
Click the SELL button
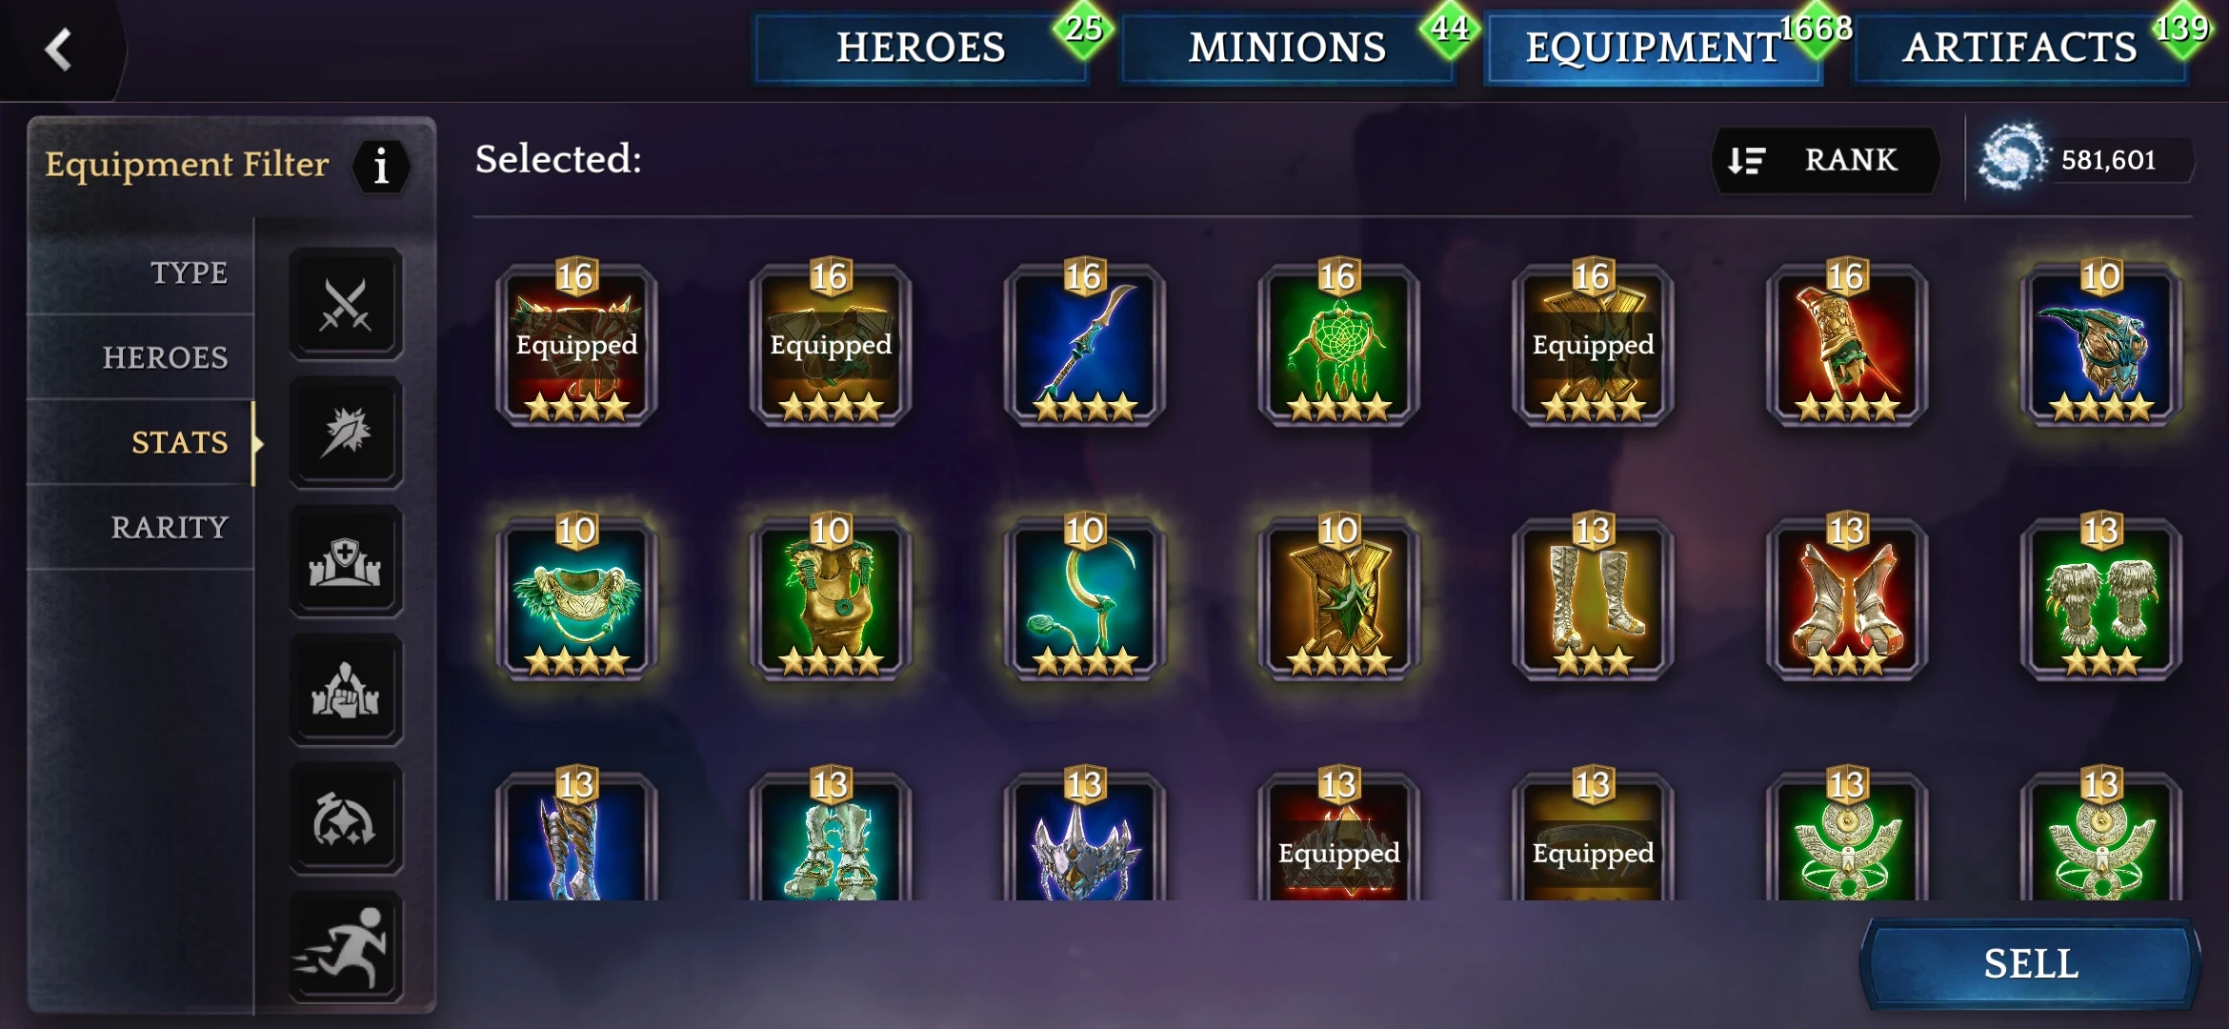click(x=2030, y=963)
